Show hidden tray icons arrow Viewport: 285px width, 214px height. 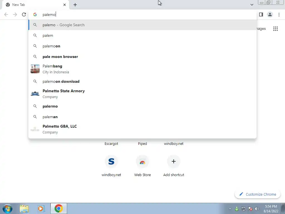coord(230,209)
